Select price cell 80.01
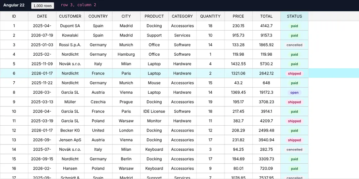359x179 pixels. (x=238, y=169)
